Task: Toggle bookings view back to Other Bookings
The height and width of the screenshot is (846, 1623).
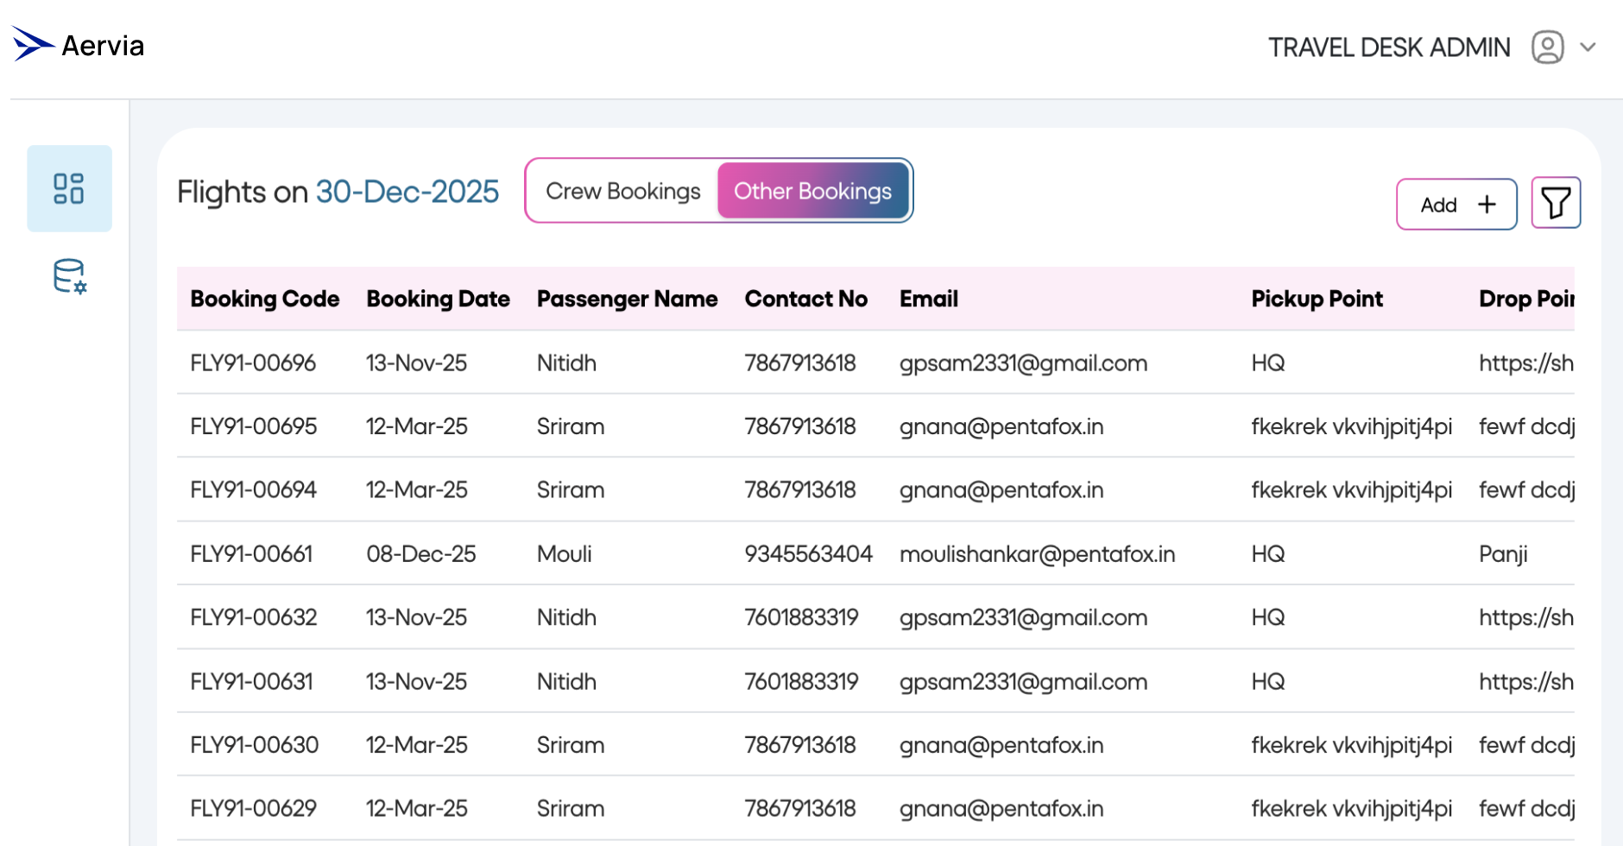Action: [x=812, y=191]
